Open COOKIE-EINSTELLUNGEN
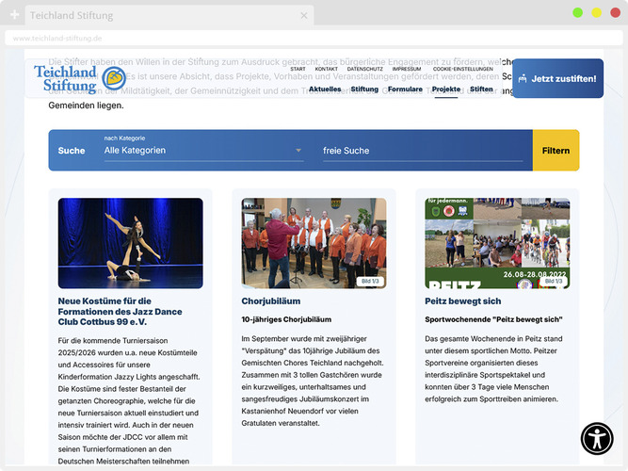The height and width of the screenshot is (471, 628). 462,69
